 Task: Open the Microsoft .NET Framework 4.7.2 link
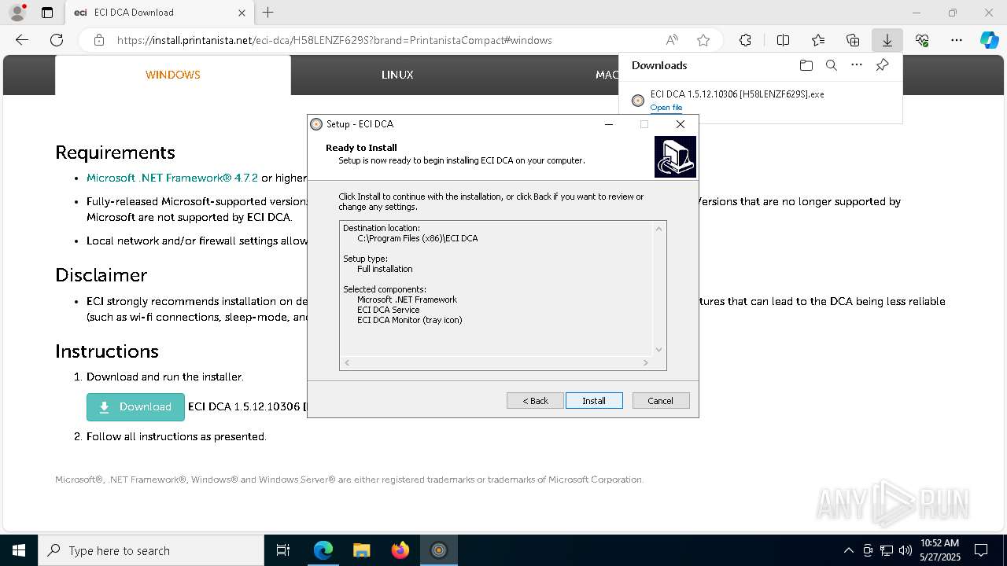tap(172, 178)
